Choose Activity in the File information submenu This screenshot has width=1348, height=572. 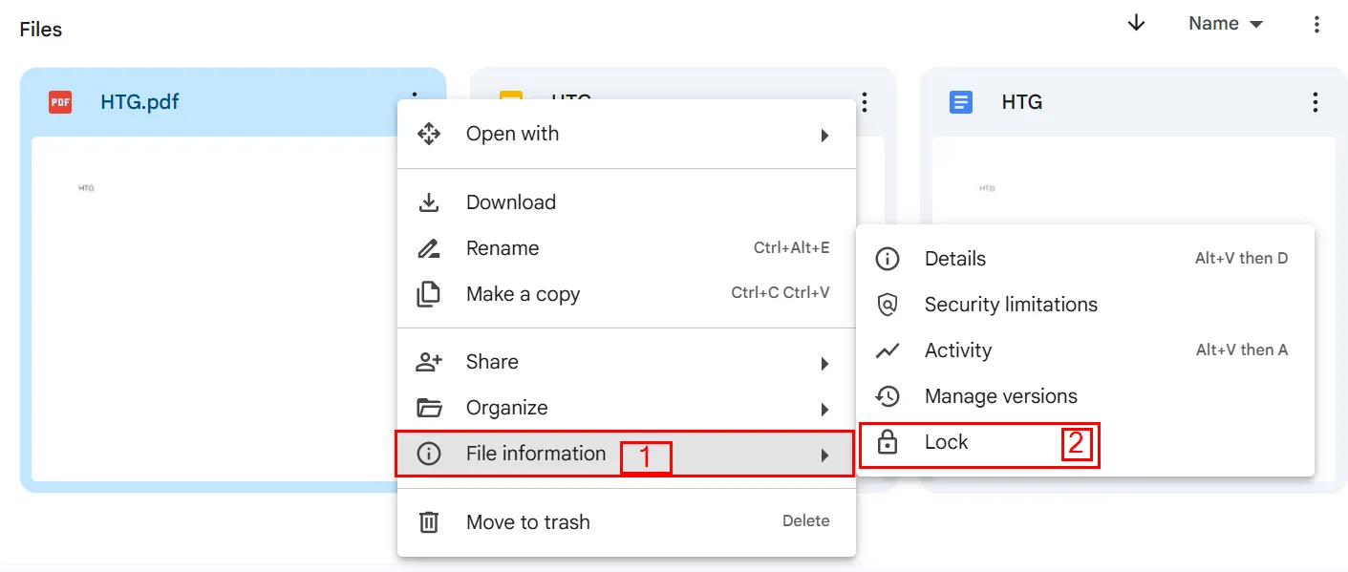[x=956, y=350]
